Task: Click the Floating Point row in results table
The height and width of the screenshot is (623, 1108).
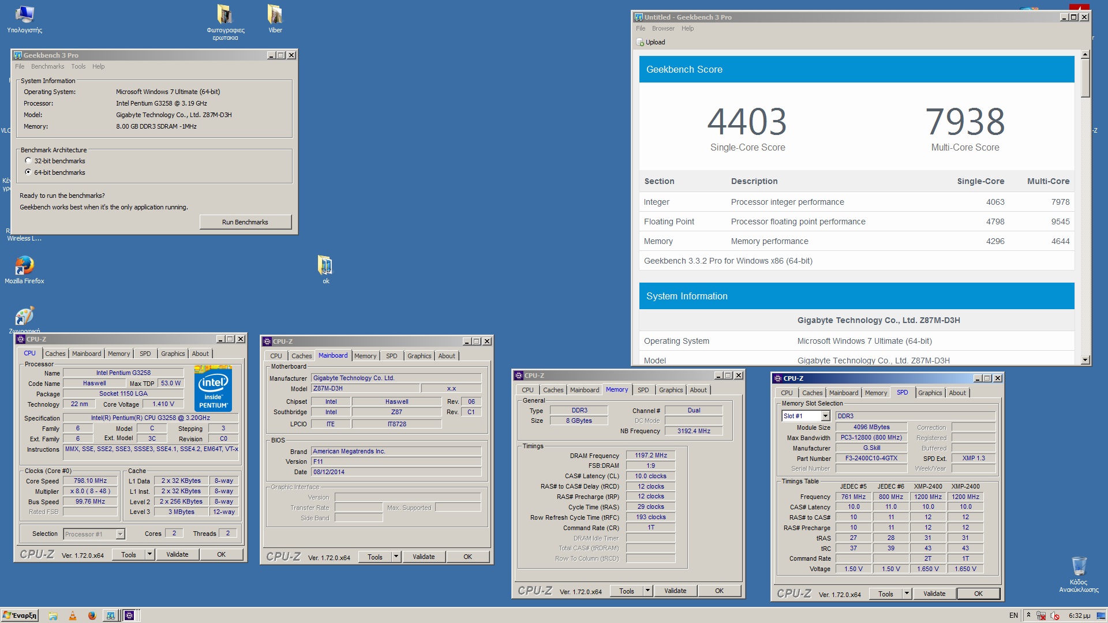Action: tap(856, 222)
